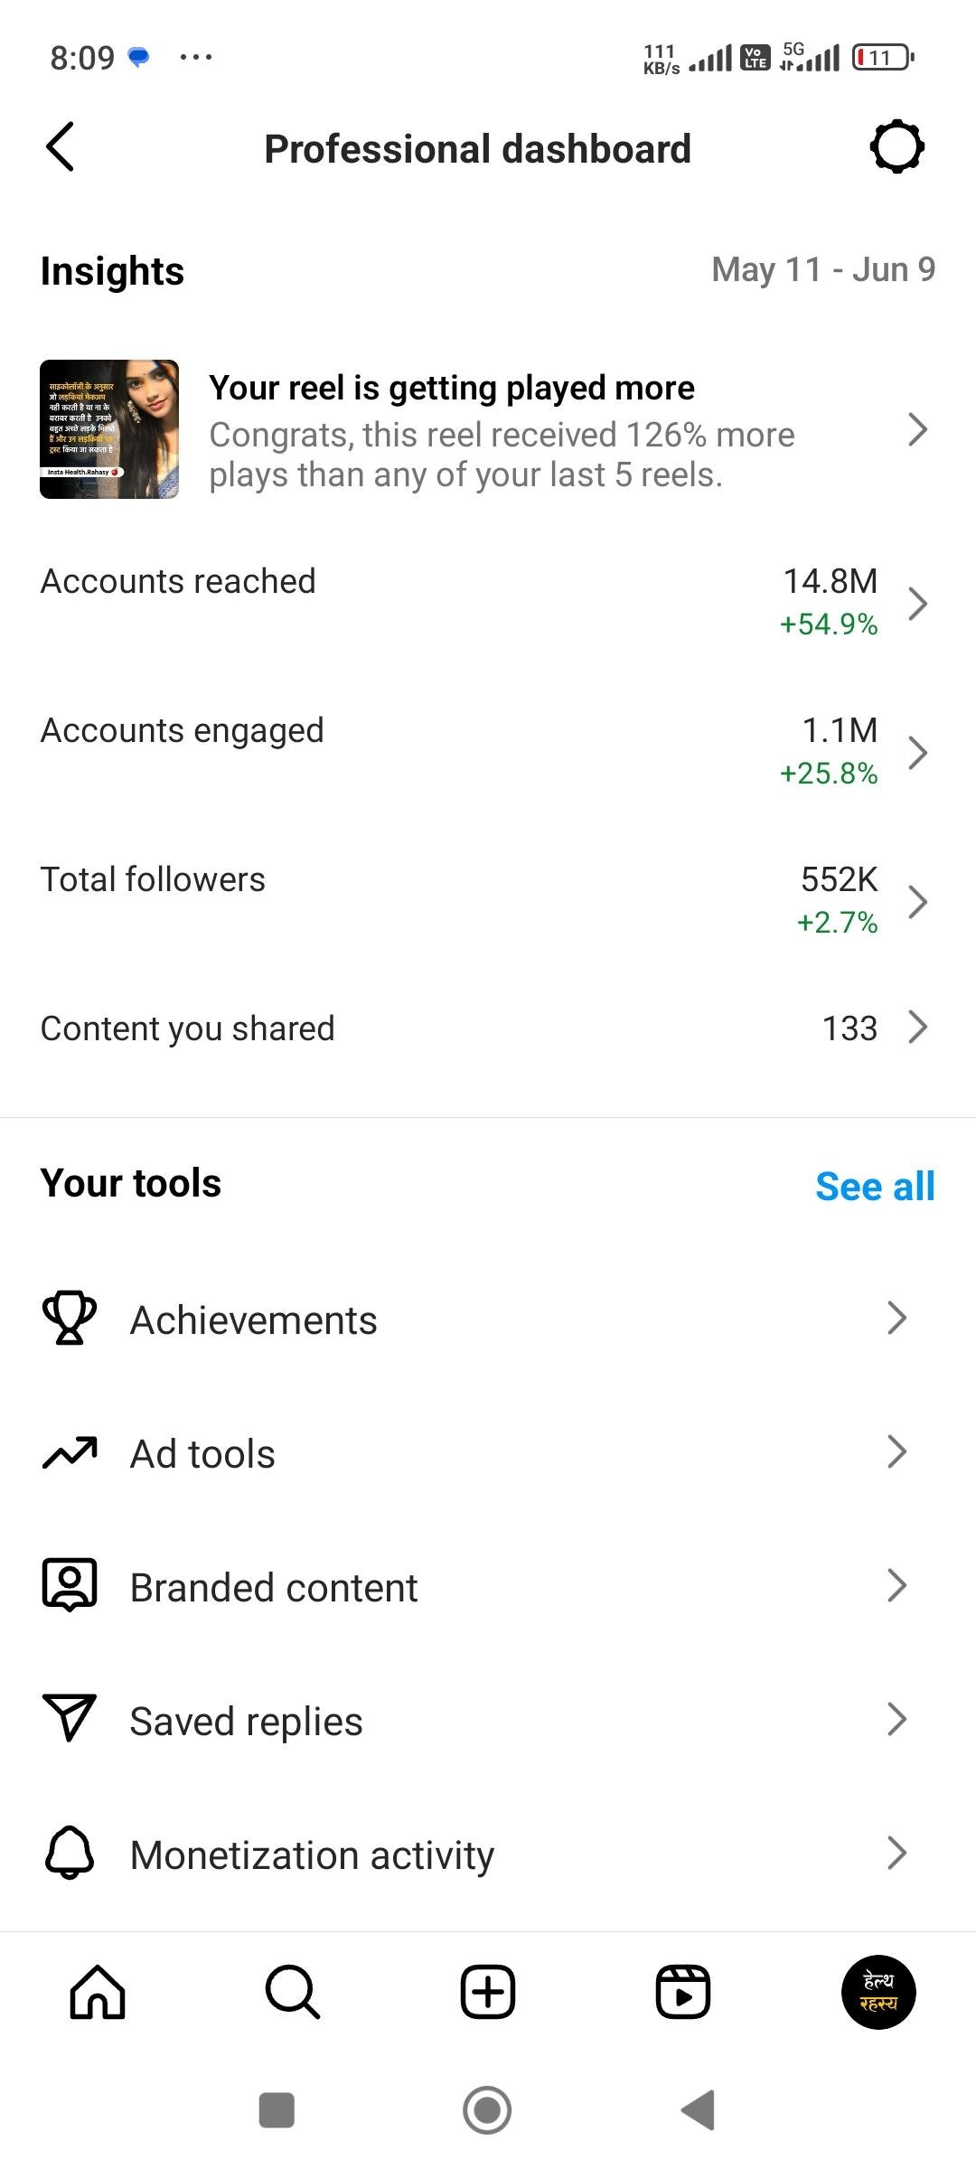Open Saved replies tool
Image resolution: width=976 pixels, height=2169 pixels.
pyautogui.click(x=246, y=1722)
